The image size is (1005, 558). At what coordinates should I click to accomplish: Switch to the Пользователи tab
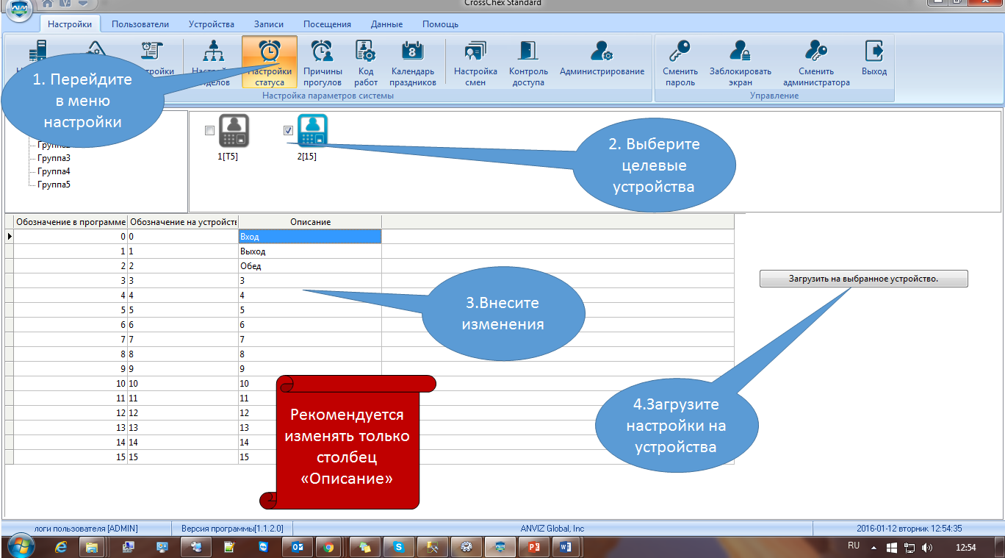(x=140, y=24)
